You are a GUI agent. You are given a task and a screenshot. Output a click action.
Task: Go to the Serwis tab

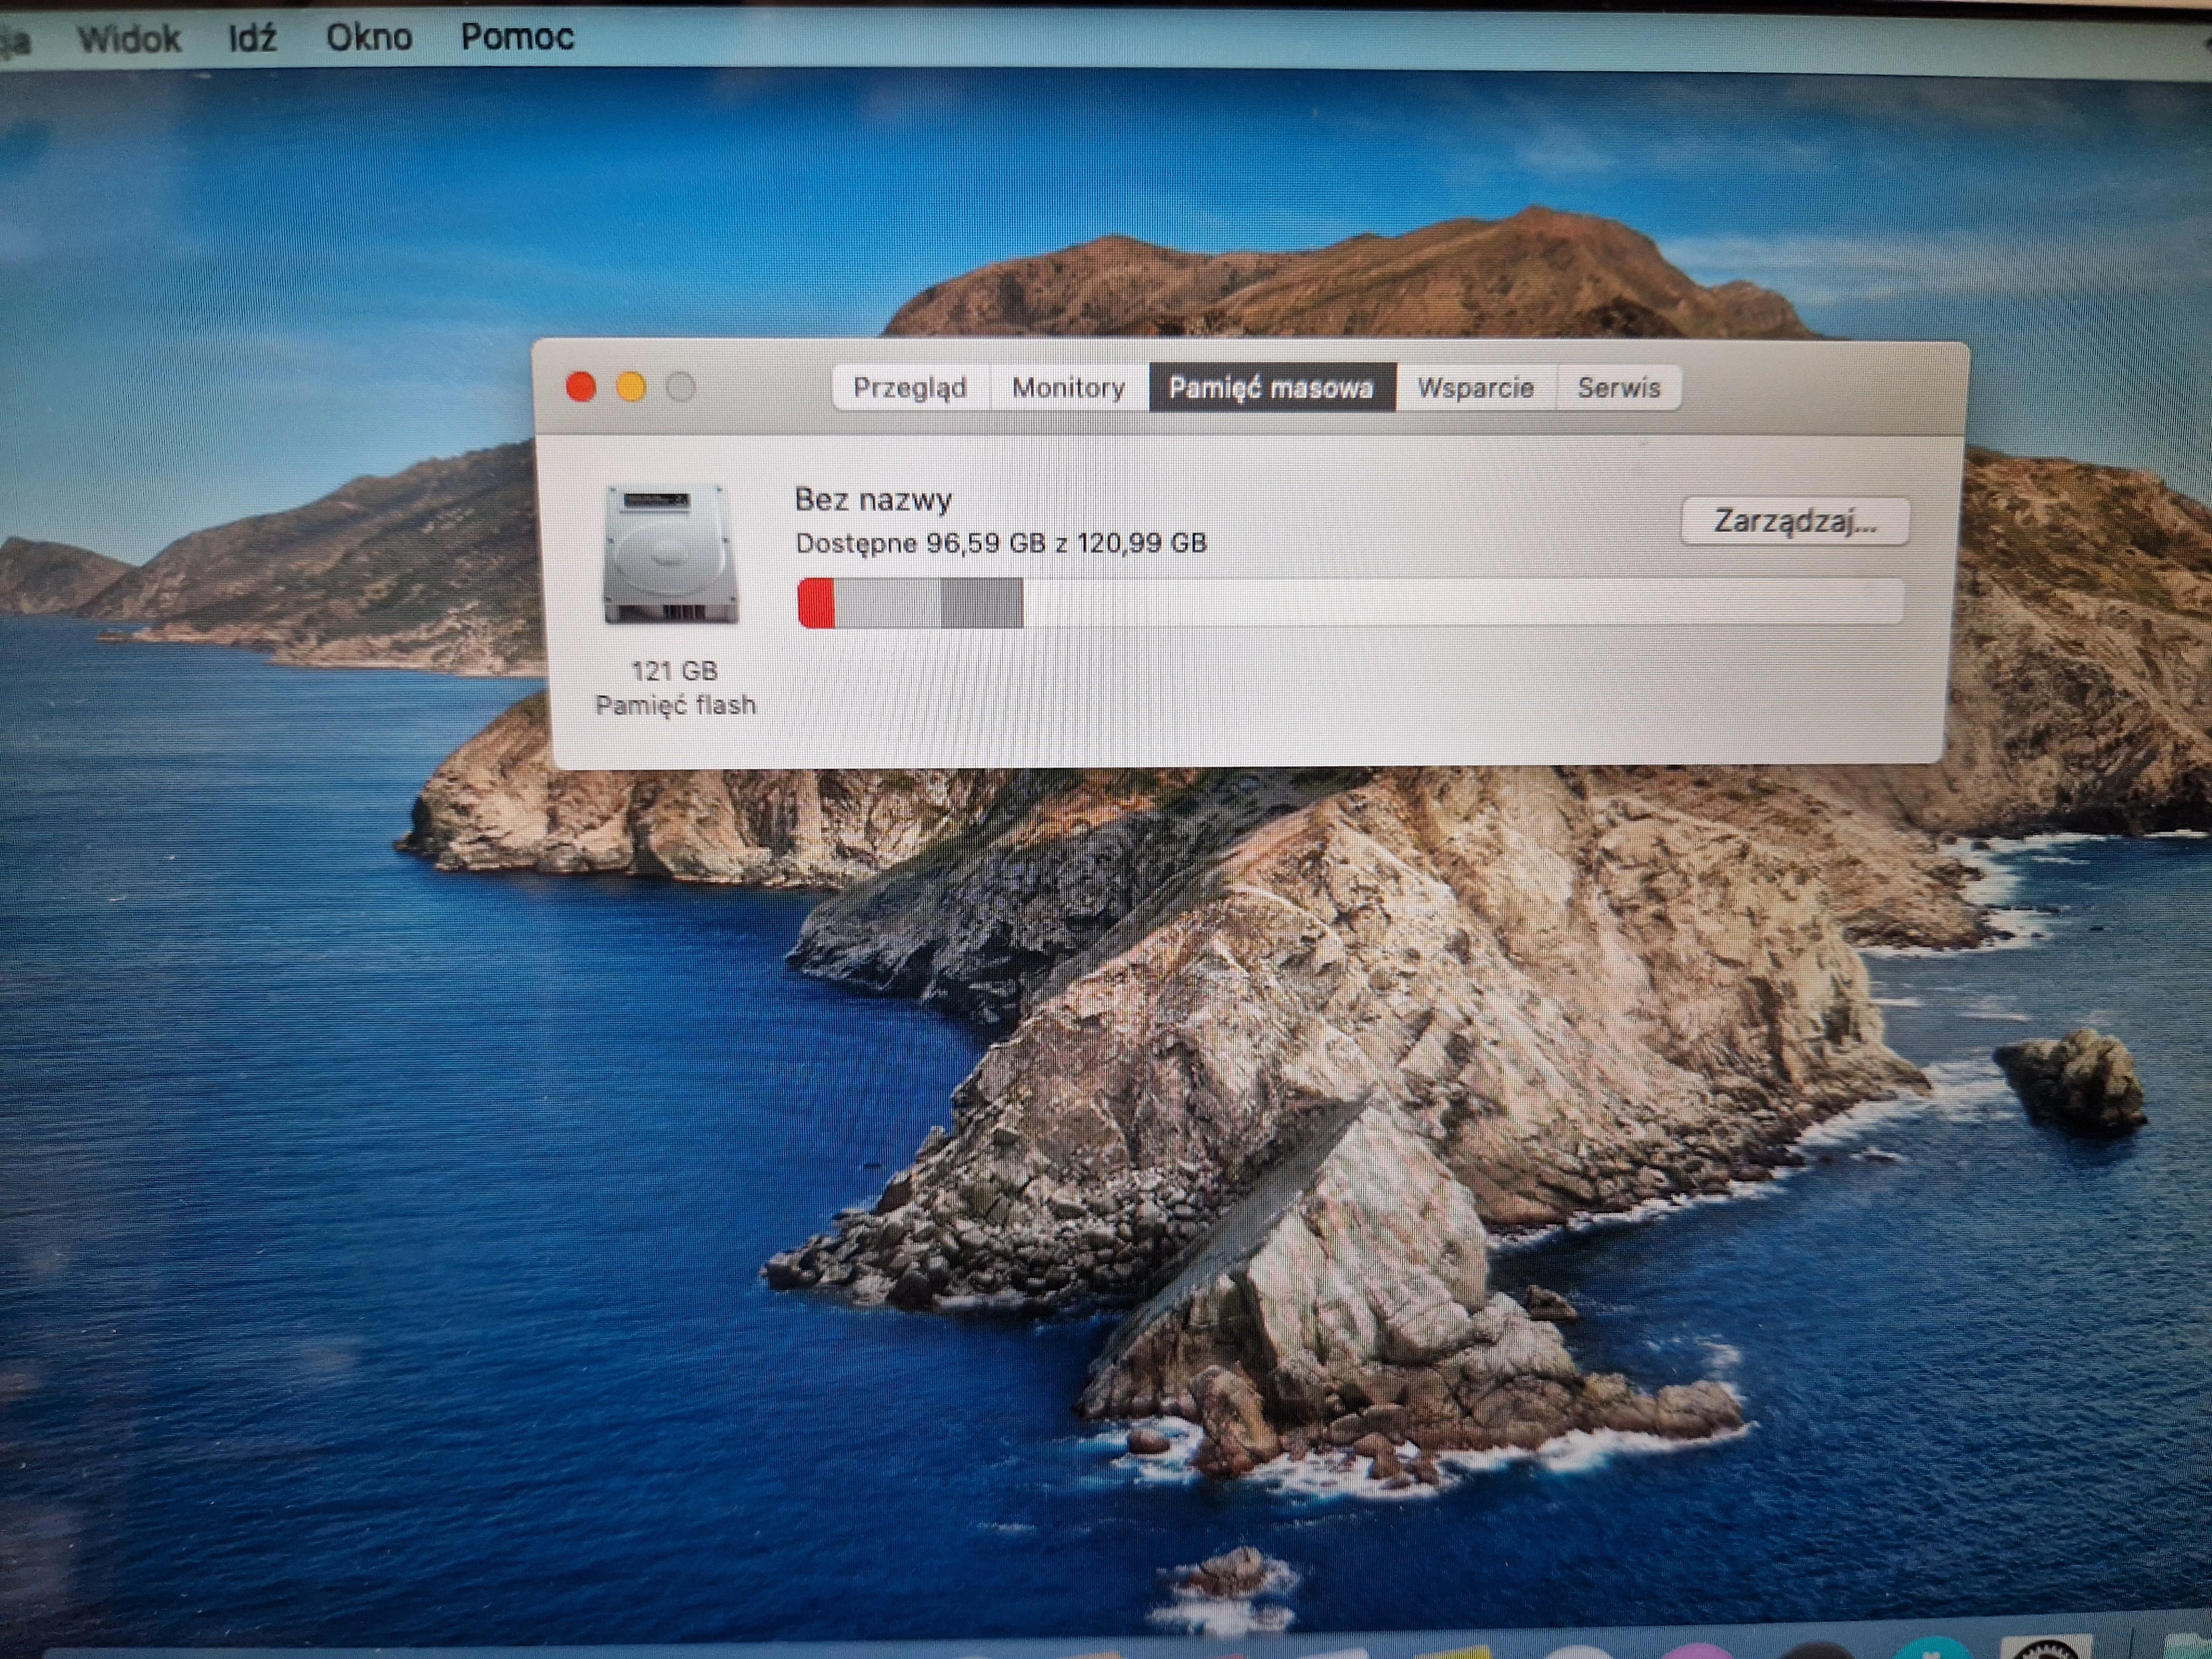1618,387
